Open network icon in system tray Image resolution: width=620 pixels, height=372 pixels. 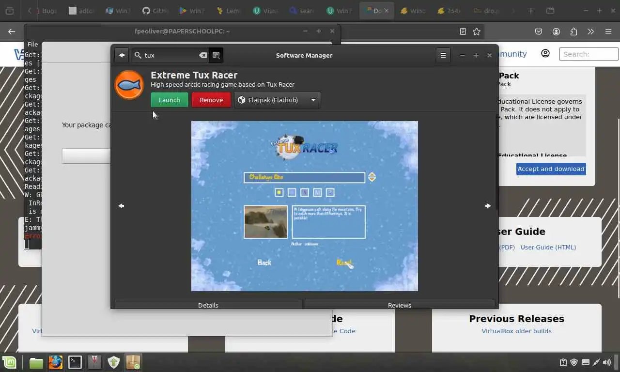(x=596, y=362)
